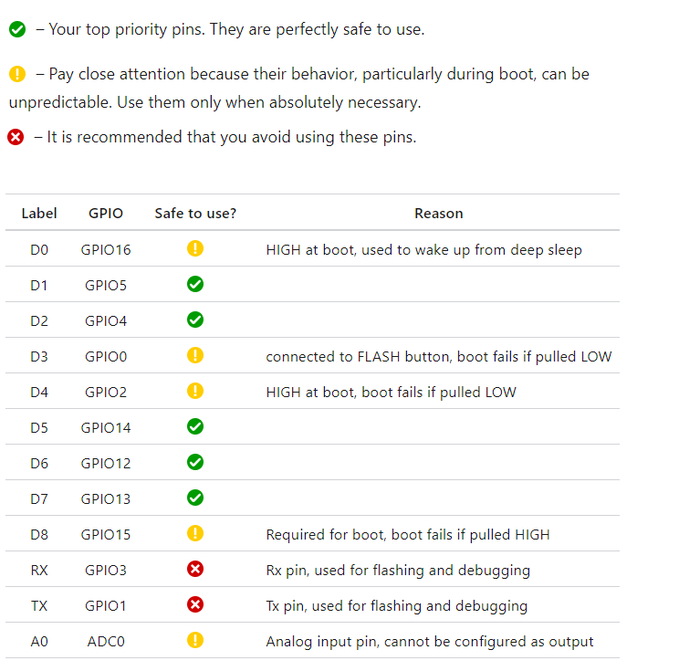Image resolution: width=679 pixels, height=671 pixels.
Task: Click the red cross icon for GPIO1
Action: (195, 604)
